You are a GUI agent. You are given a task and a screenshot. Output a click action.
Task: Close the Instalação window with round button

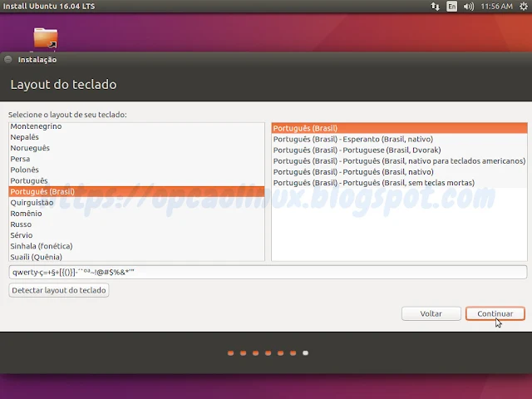[x=8, y=59]
